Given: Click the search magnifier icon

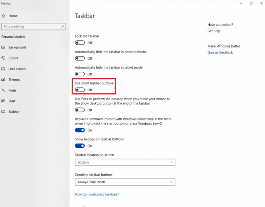Looking at the screenshot, I should point(63,26).
